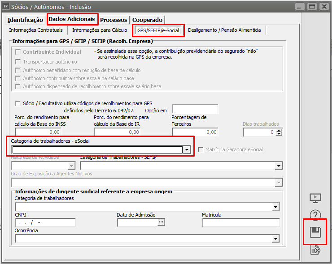The height and width of the screenshot is (264, 332).
Task: Open the Informações para Cálculo subtab
Action: (100, 30)
